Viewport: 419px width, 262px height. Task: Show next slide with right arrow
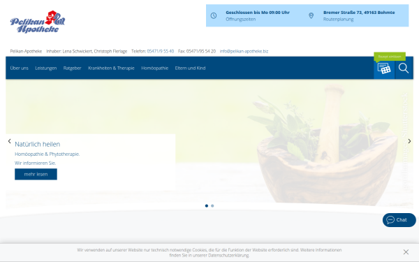(409, 141)
